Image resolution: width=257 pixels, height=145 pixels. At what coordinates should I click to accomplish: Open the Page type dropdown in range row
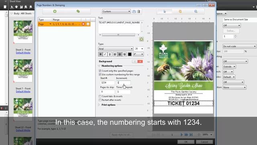(50, 24)
